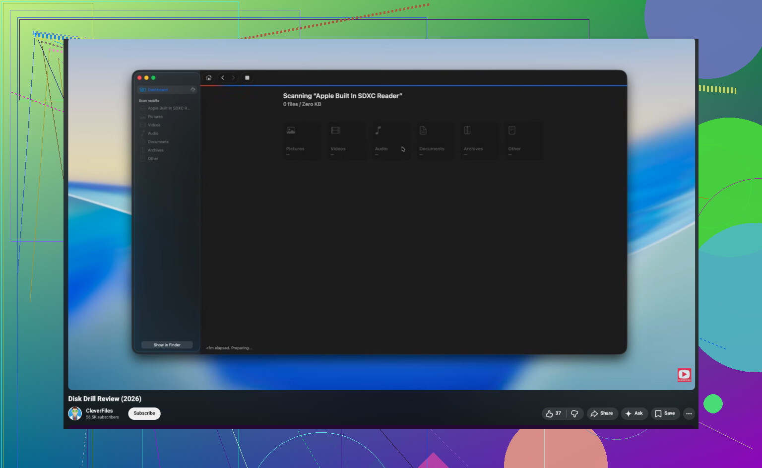Viewport: 762px width, 468px height.
Task: Click the video title 'Disk Drill Review (2026)'
Action: pos(105,399)
